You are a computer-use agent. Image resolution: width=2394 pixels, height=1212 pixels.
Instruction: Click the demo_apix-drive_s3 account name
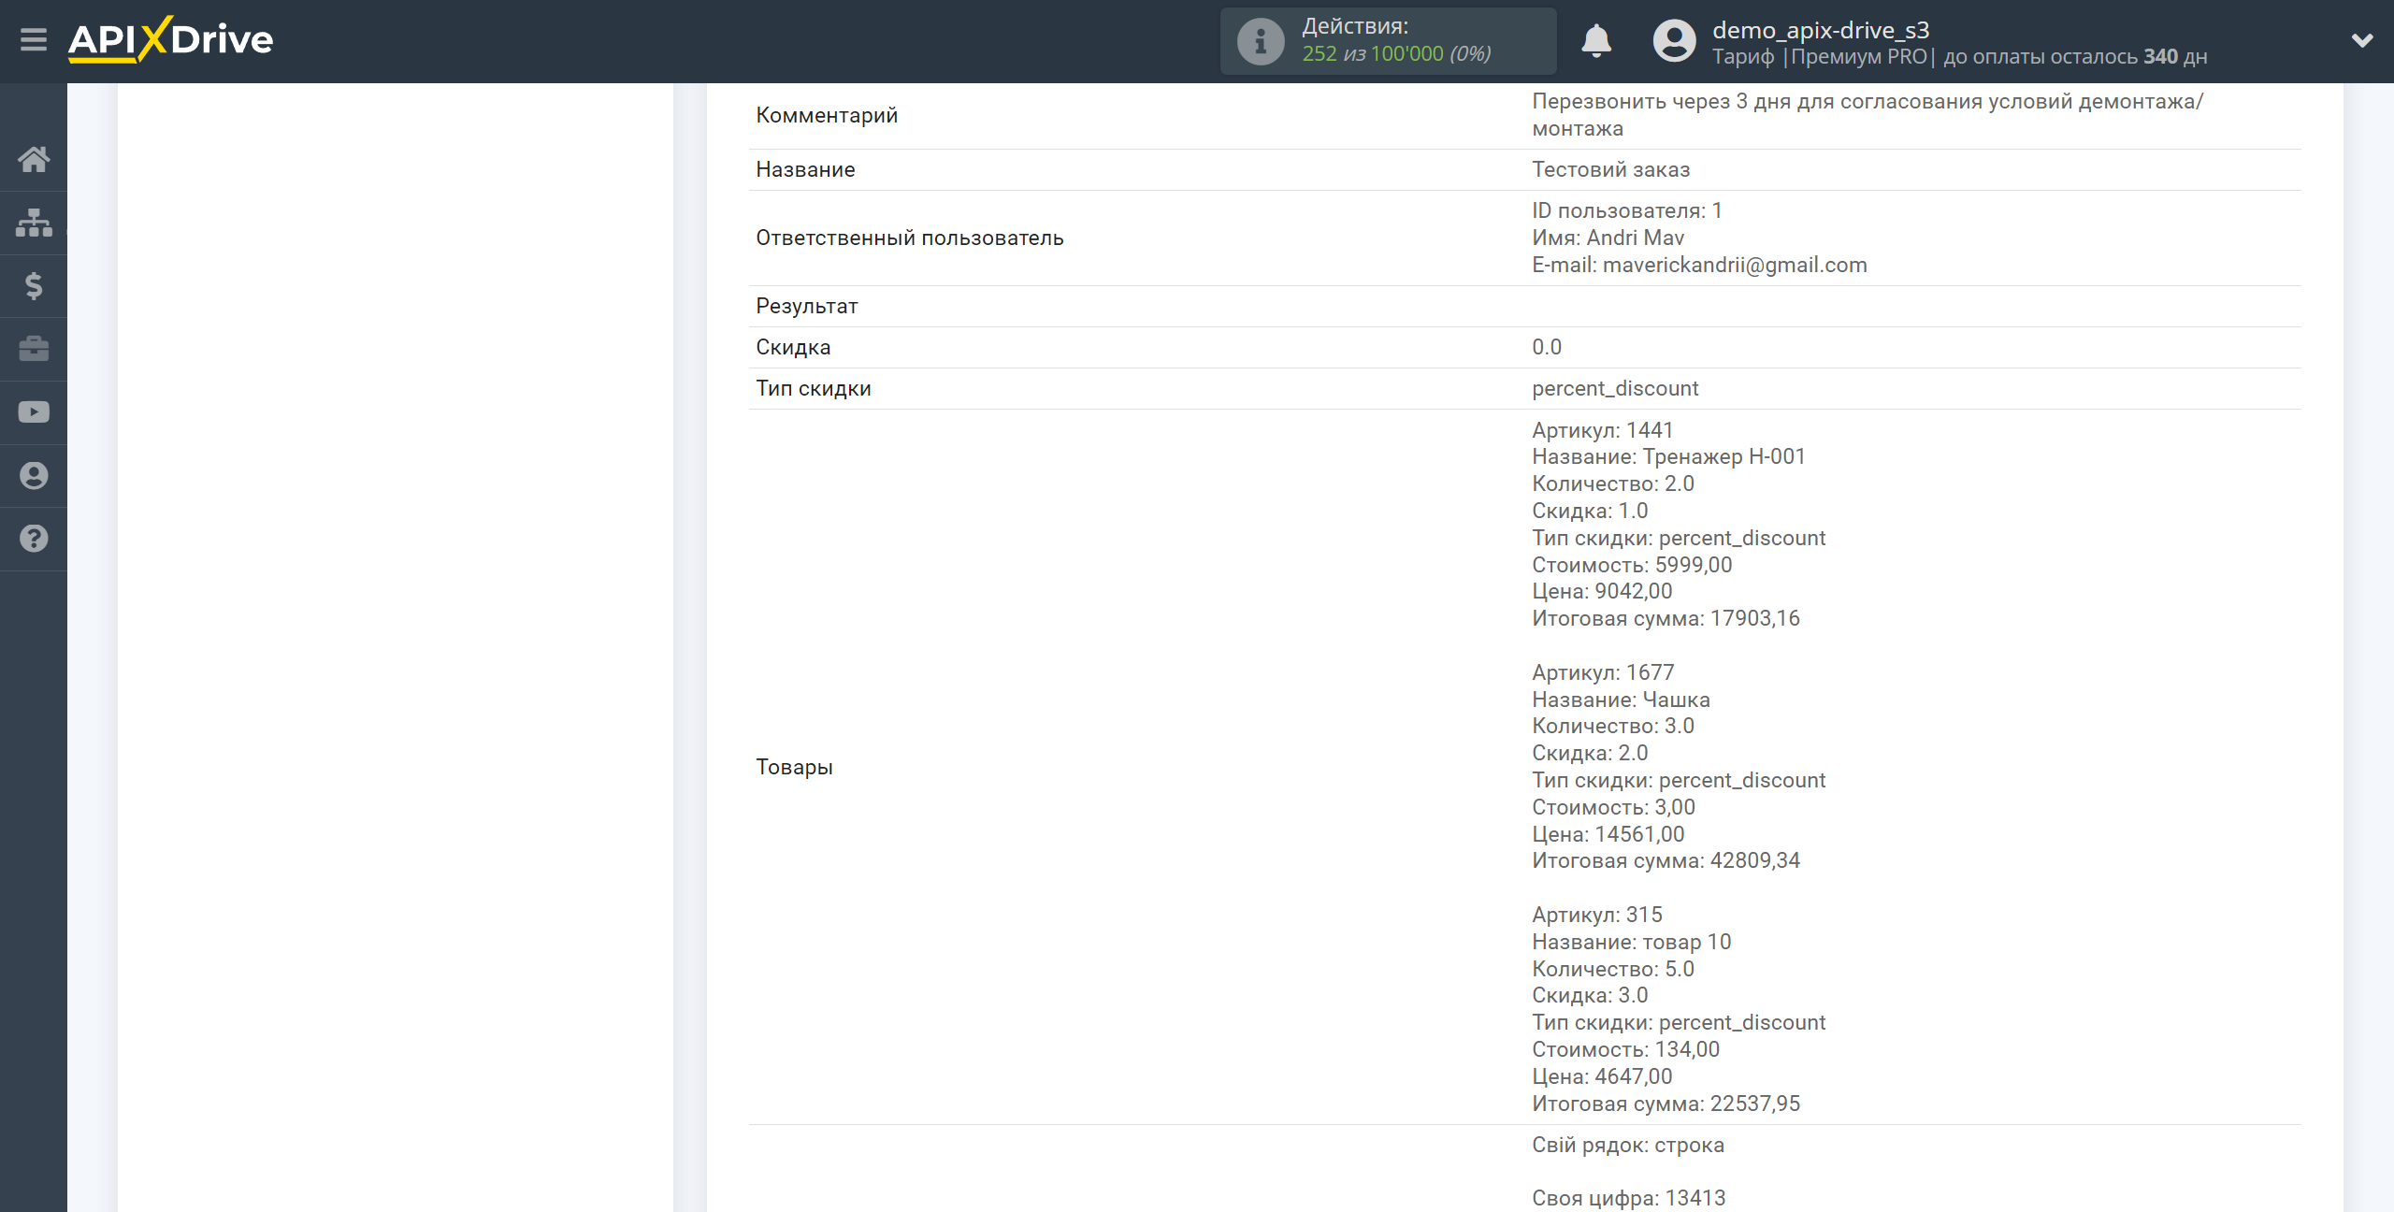[1821, 30]
